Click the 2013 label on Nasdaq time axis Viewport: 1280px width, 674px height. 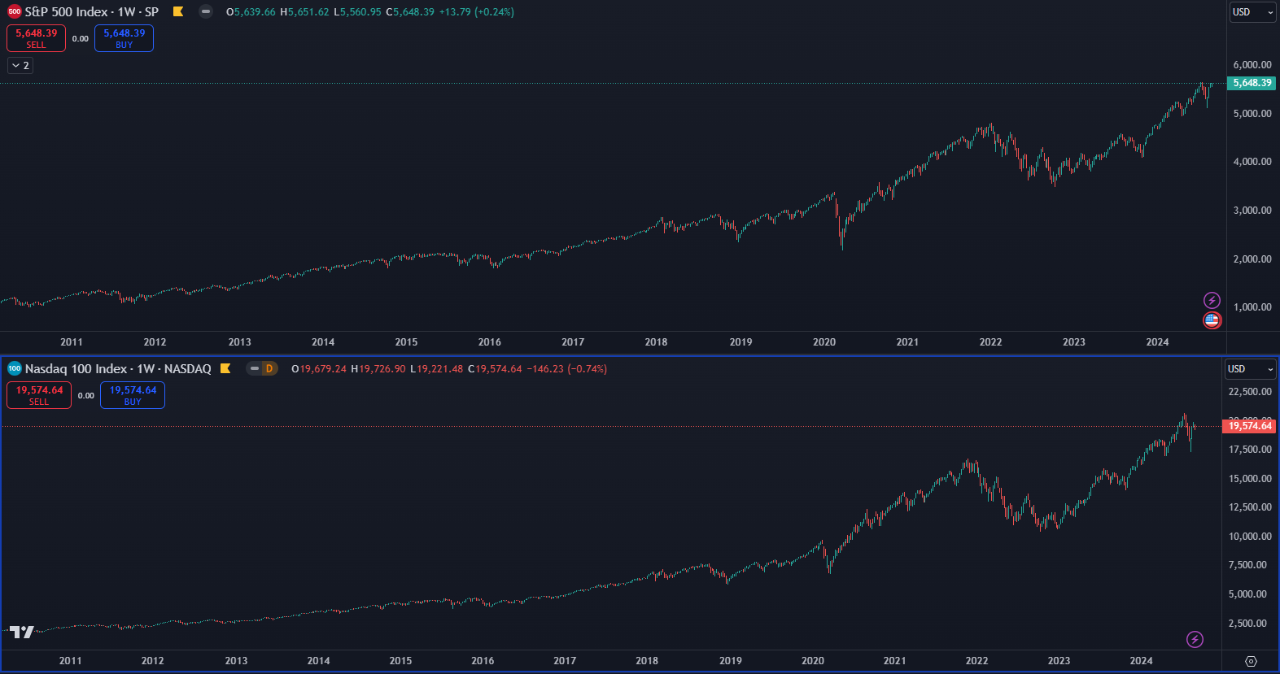pyautogui.click(x=237, y=661)
